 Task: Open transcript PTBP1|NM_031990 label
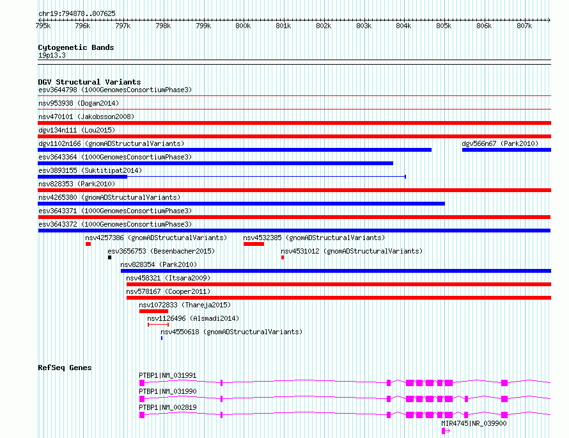tap(168, 391)
